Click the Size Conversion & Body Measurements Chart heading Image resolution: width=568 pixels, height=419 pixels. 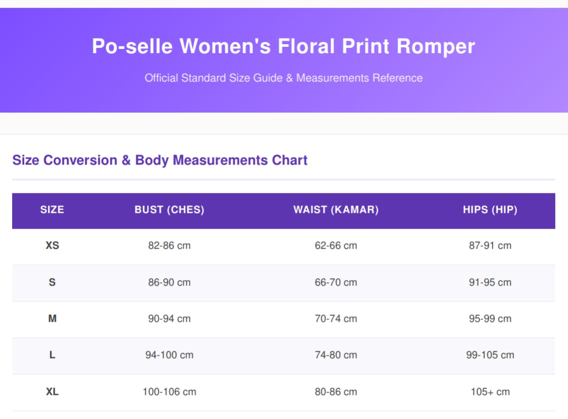pyautogui.click(x=160, y=160)
